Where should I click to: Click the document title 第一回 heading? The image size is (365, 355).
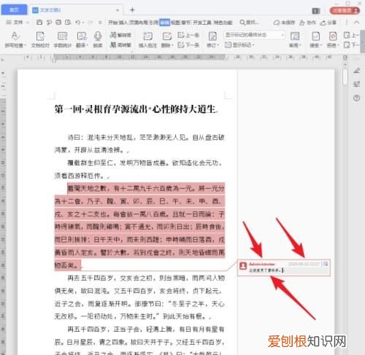pyautogui.click(x=136, y=109)
